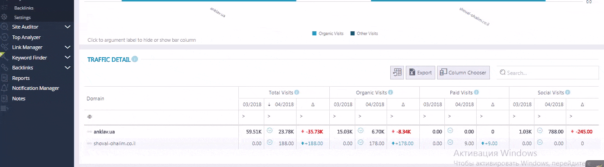Click circle chevron beside 188.00 value

tap(269, 142)
